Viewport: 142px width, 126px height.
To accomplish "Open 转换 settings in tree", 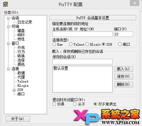I will coord(21,56).
